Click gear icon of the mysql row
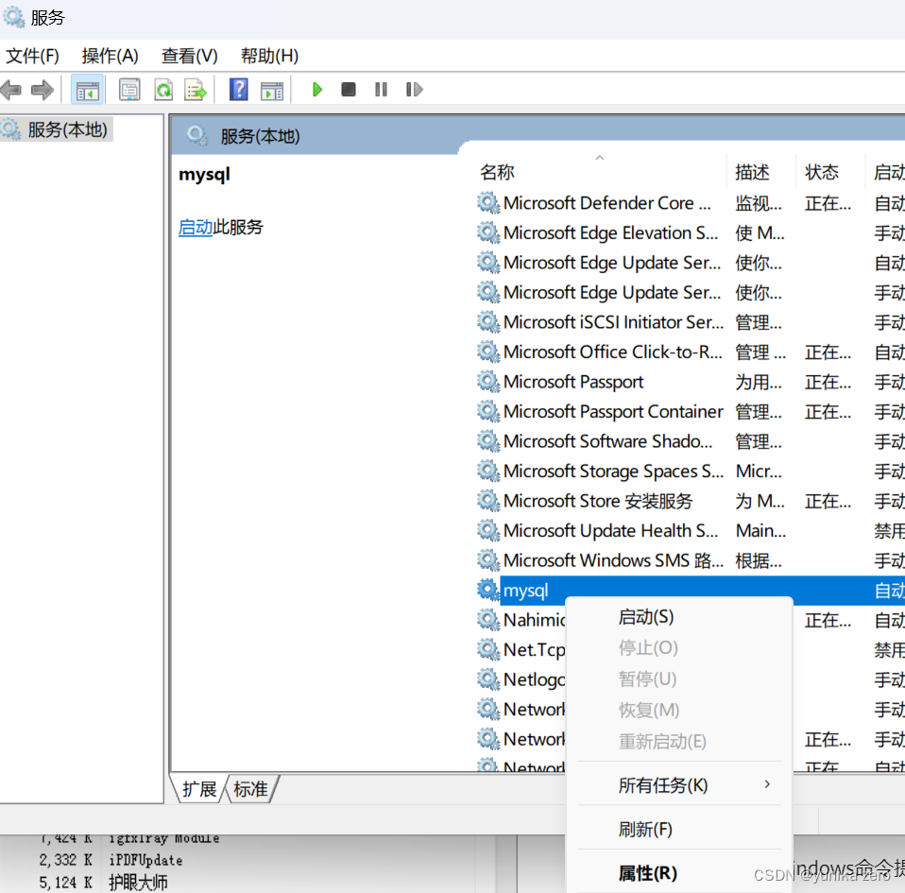 pyautogui.click(x=488, y=590)
